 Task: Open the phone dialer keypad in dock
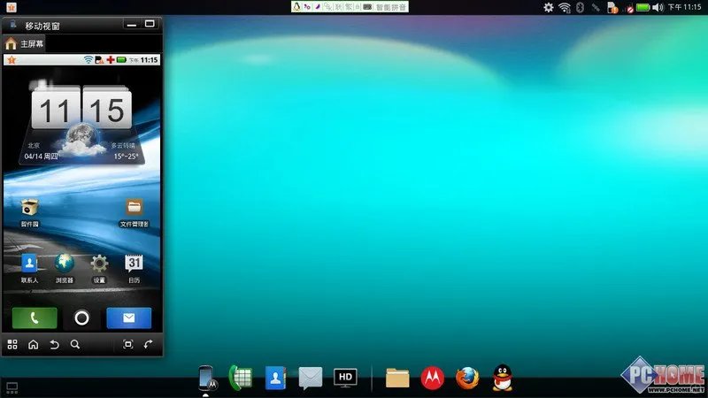[x=241, y=378]
